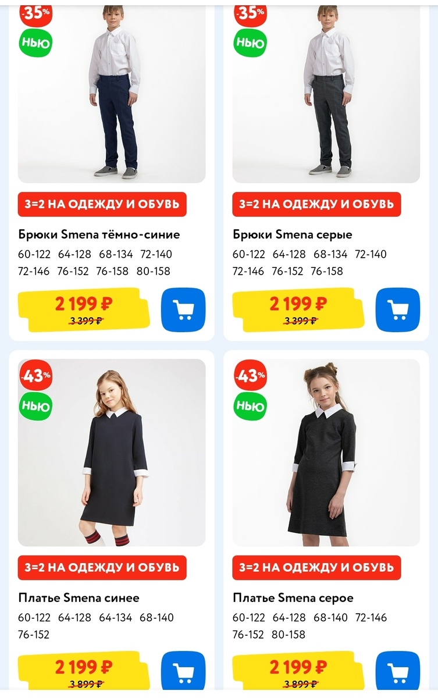
Task: Add dark blue Smena trousers to cart
Action: point(183,309)
